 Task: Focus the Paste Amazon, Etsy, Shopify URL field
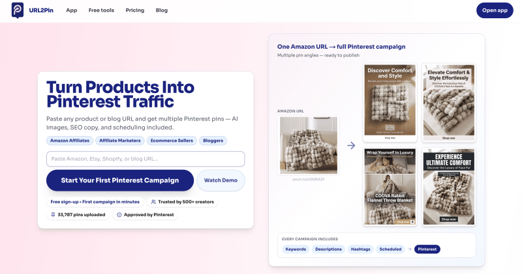click(x=146, y=159)
